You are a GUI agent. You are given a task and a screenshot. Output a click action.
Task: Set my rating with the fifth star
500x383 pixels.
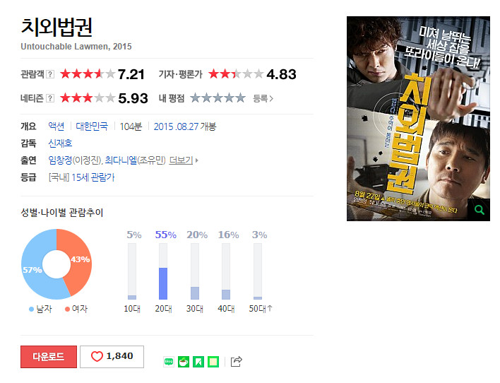[240, 98]
